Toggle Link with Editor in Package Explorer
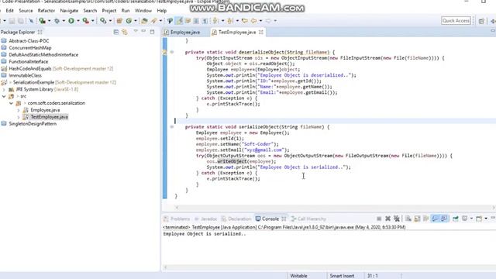The height and width of the screenshot is (279, 496). [x=125, y=32]
